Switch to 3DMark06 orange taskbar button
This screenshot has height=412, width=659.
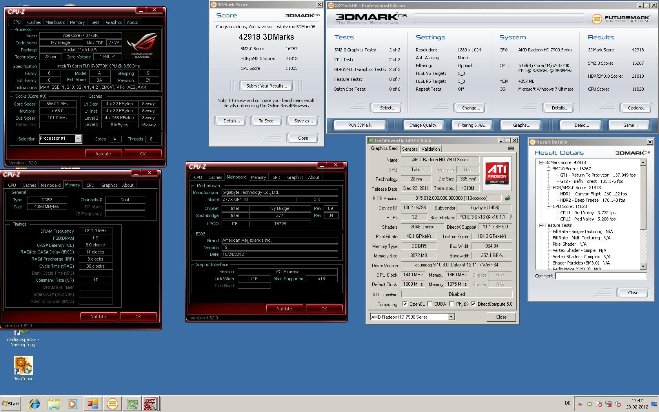(113, 403)
